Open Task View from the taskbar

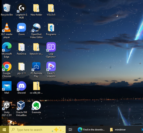70,129
